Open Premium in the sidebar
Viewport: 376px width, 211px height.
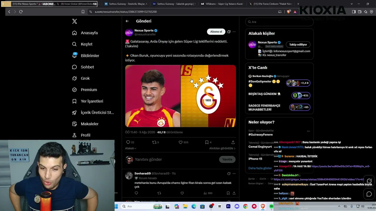click(85, 90)
